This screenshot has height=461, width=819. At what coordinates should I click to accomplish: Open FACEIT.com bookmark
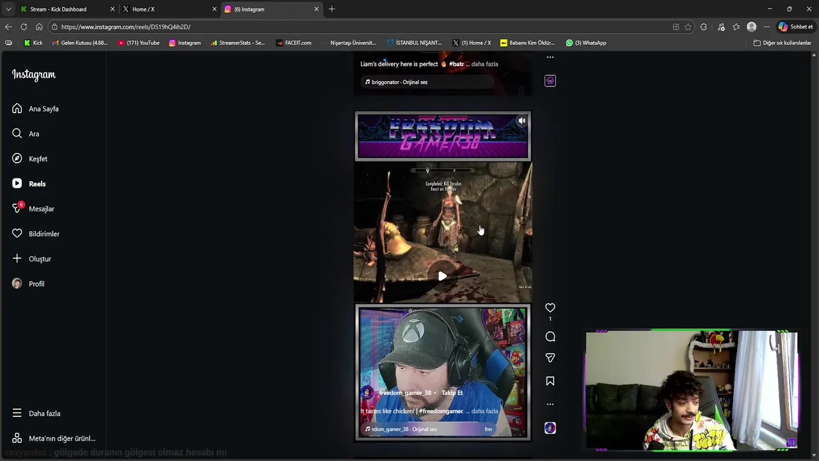tap(294, 43)
